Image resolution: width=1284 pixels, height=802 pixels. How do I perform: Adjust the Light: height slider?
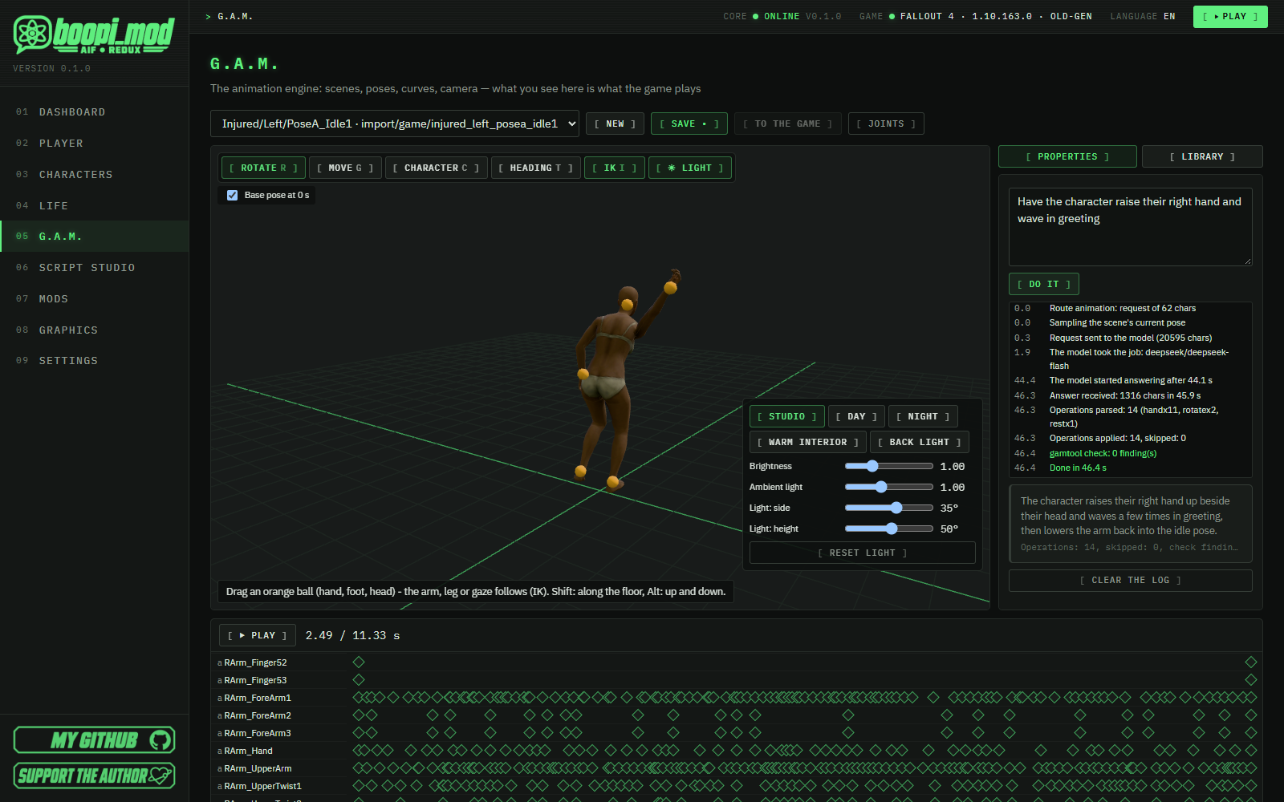pos(888,529)
